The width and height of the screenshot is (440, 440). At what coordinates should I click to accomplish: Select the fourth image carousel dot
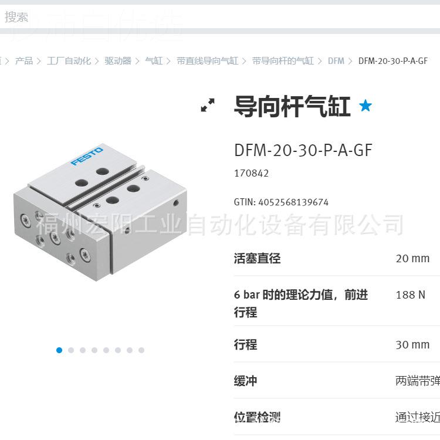point(94,350)
